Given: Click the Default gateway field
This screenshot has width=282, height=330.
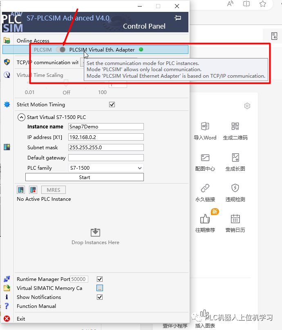Looking at the screenshot, I should 106,157.
